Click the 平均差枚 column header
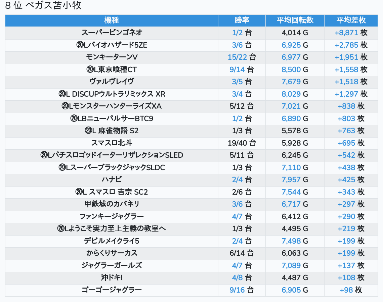 351,20
